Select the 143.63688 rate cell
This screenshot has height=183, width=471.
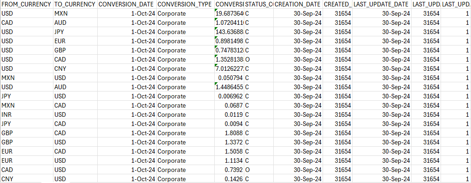[x=230, y=32]
